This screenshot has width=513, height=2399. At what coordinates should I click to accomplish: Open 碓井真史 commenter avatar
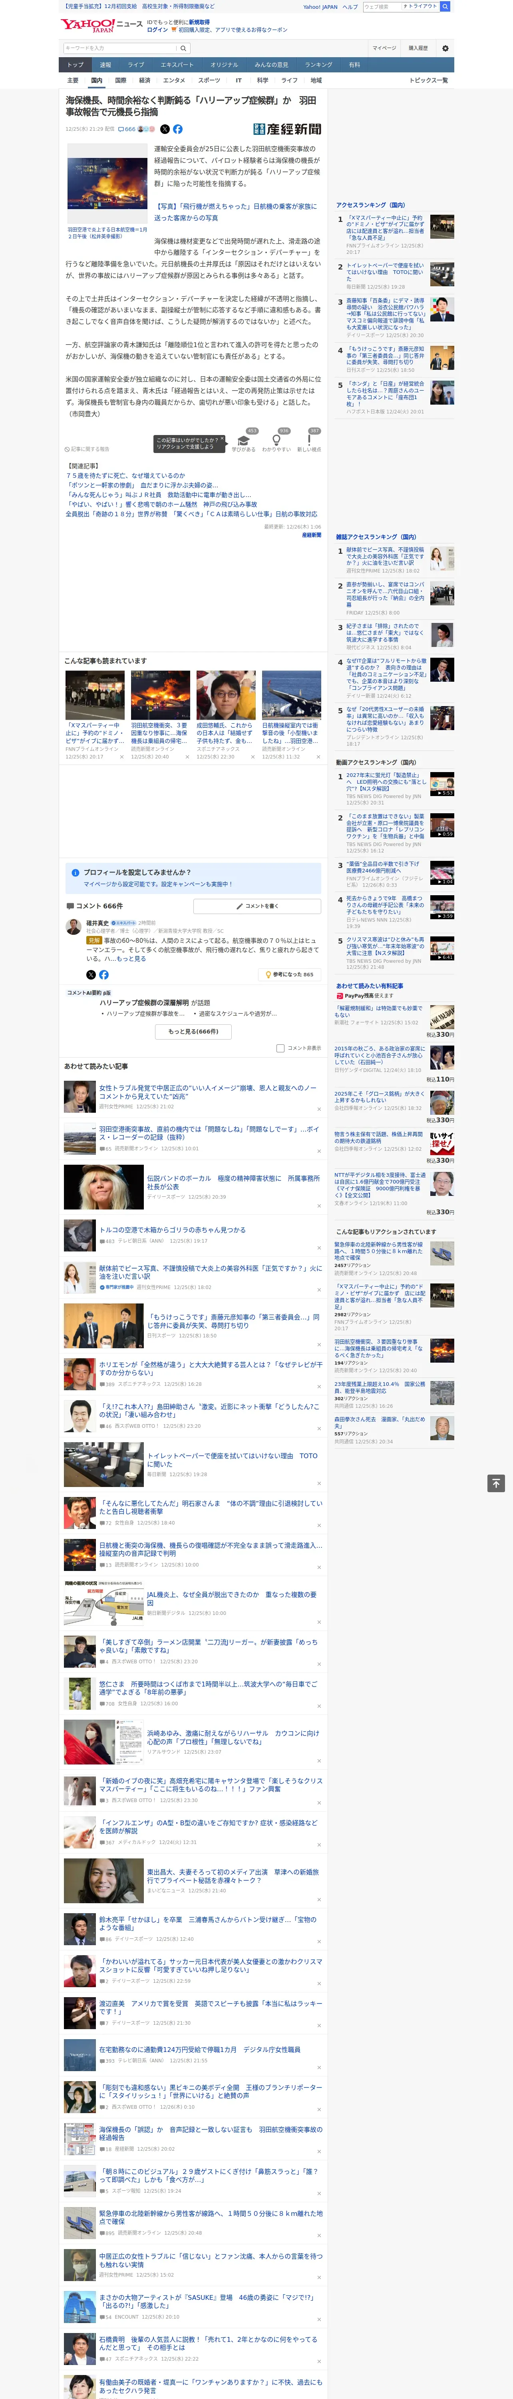73,927
